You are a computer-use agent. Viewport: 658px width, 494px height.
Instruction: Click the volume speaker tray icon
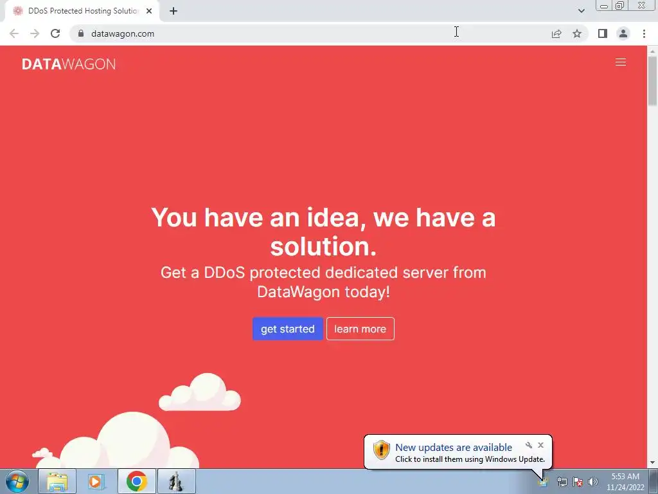(592, 482)
